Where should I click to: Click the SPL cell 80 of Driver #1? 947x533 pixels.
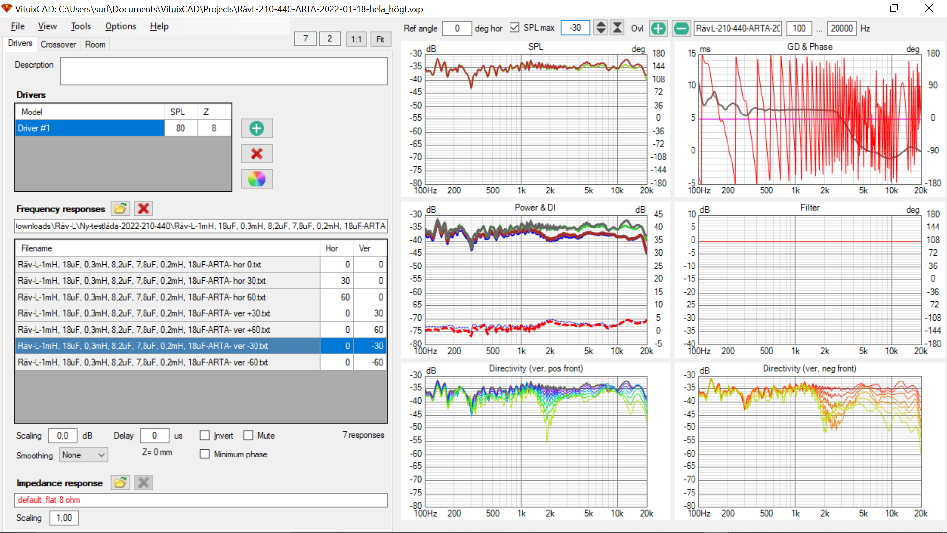point(181,128)
